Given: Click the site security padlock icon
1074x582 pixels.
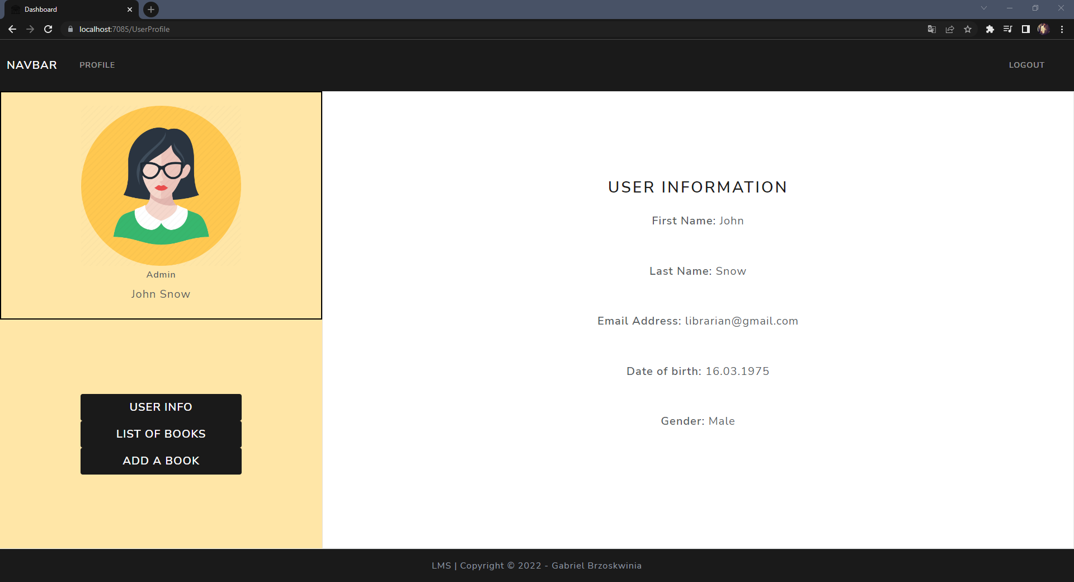Looking at the screenshot, I should [x=70, y=29].
